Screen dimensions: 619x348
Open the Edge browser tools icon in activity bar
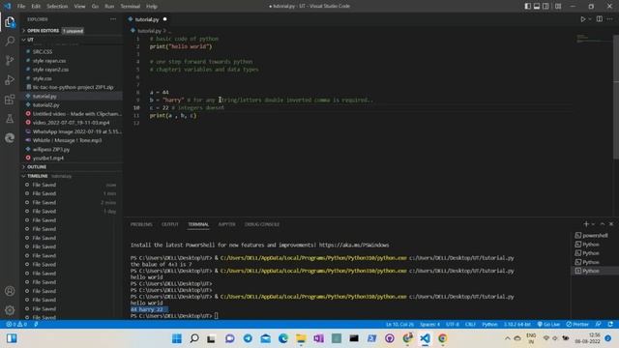(x=10, y=137)
